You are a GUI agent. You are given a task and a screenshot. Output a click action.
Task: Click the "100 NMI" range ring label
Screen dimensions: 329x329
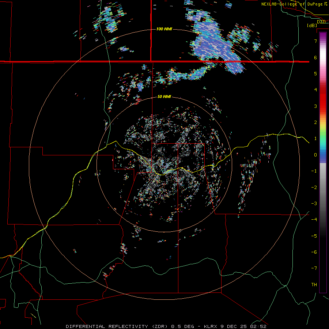point(164,29)
